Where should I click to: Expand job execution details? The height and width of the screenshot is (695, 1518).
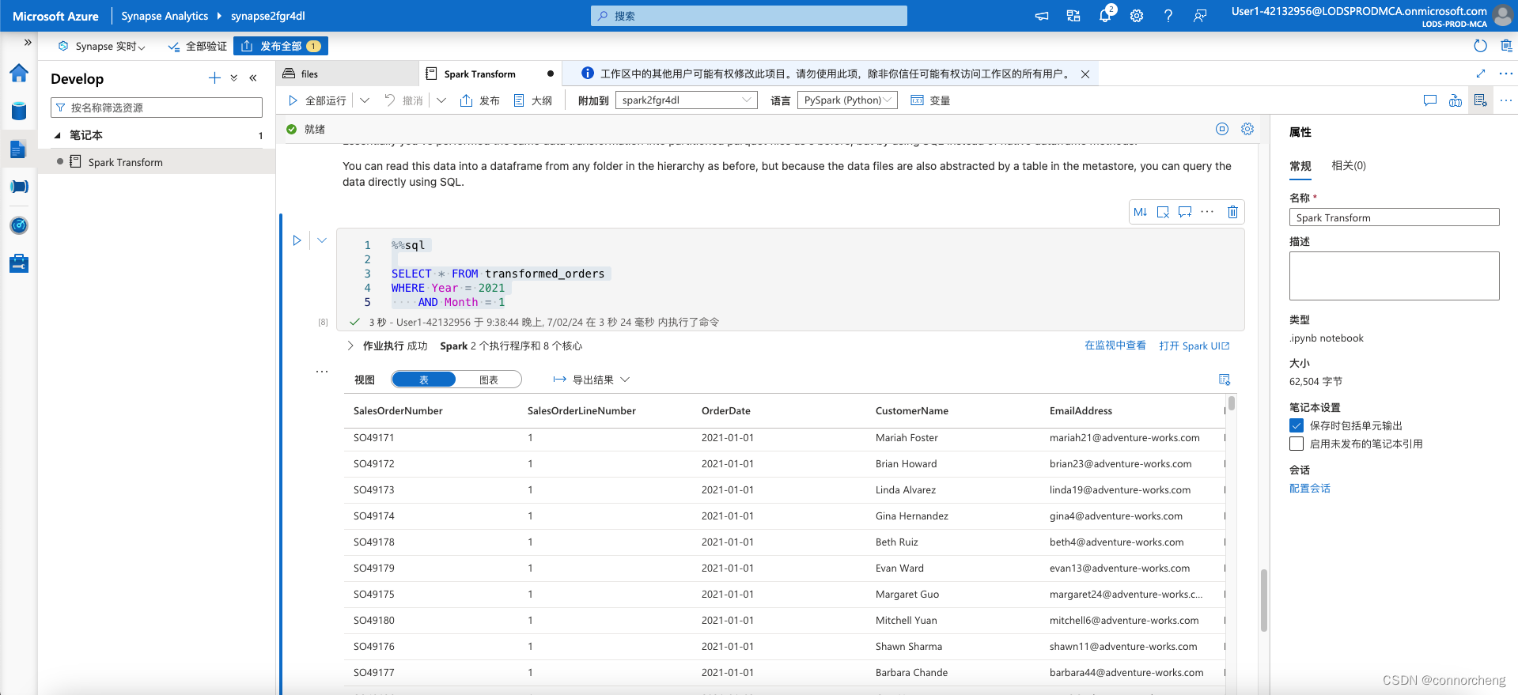point(350,346)
